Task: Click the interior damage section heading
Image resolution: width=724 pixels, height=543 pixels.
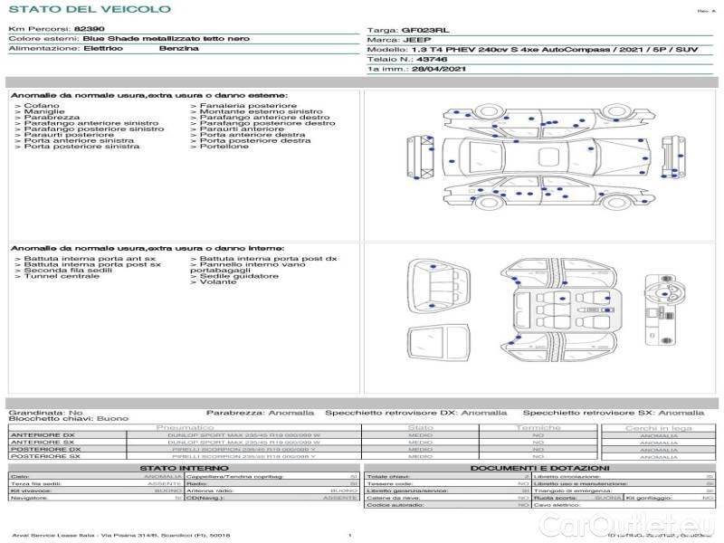Action: tap(148, 248)
